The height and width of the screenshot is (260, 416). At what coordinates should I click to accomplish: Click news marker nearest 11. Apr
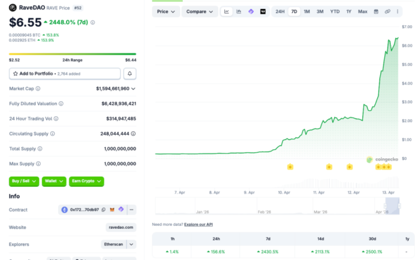pyautogui.click(x=329, y=167)
